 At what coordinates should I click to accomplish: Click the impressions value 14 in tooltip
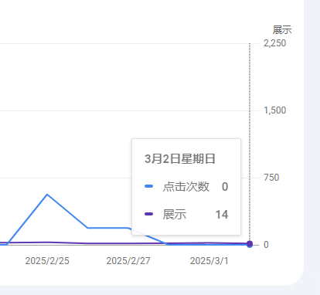(222, 215)
